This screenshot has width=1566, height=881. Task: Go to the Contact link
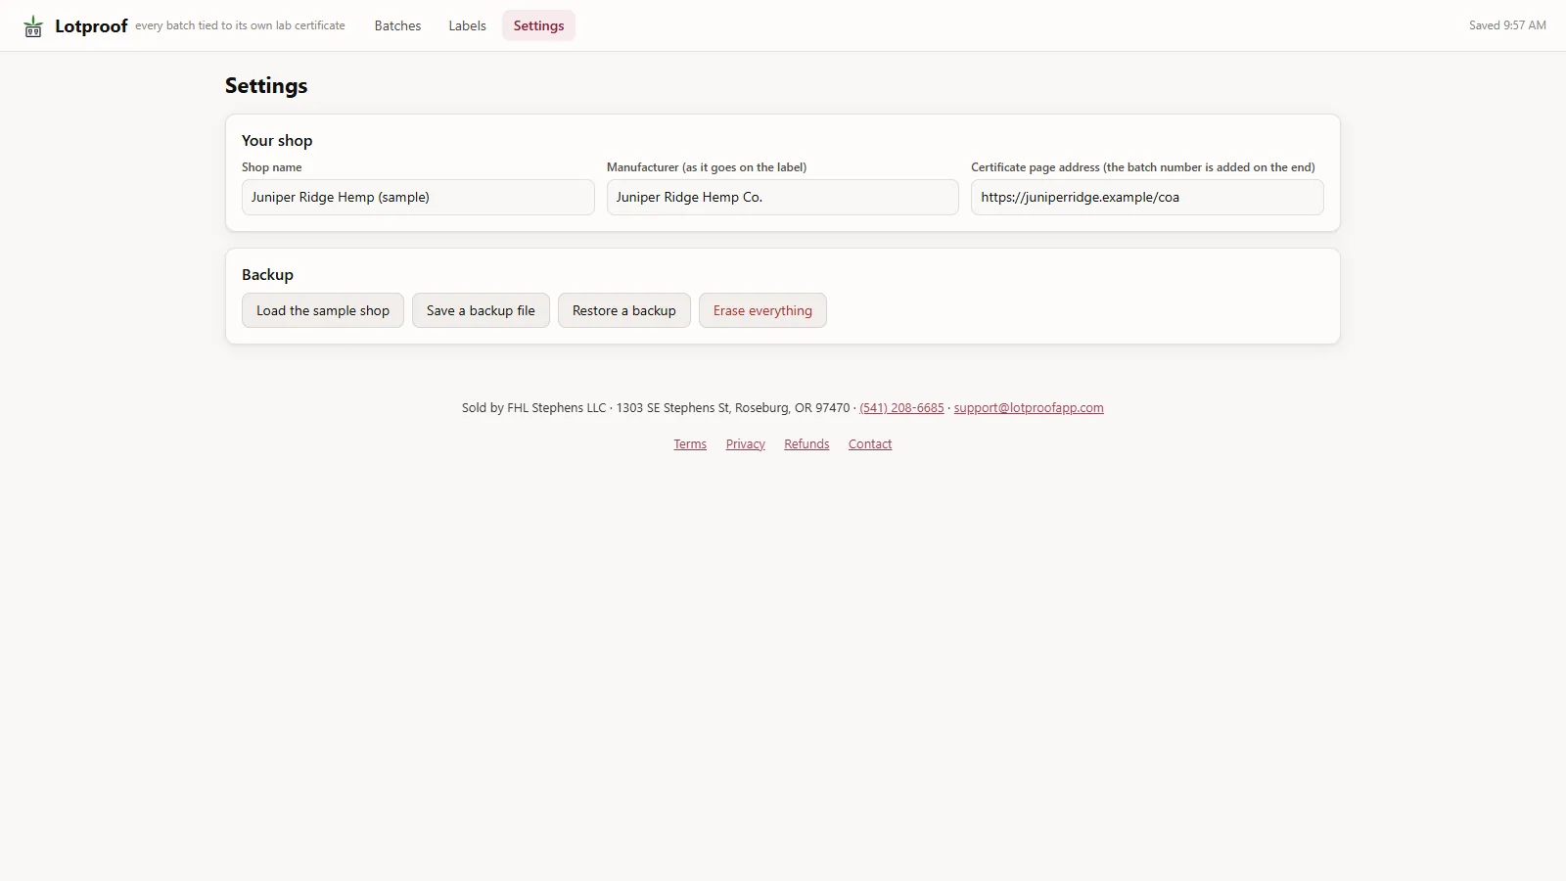(x=870, y=444)
